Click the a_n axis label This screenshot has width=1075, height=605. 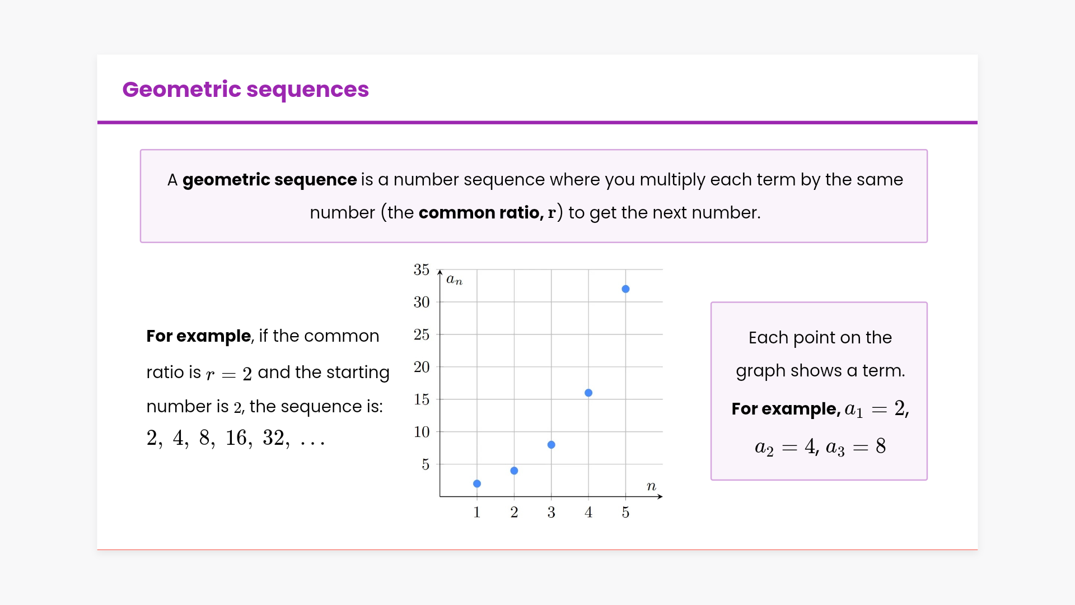(x=454, y=280)
